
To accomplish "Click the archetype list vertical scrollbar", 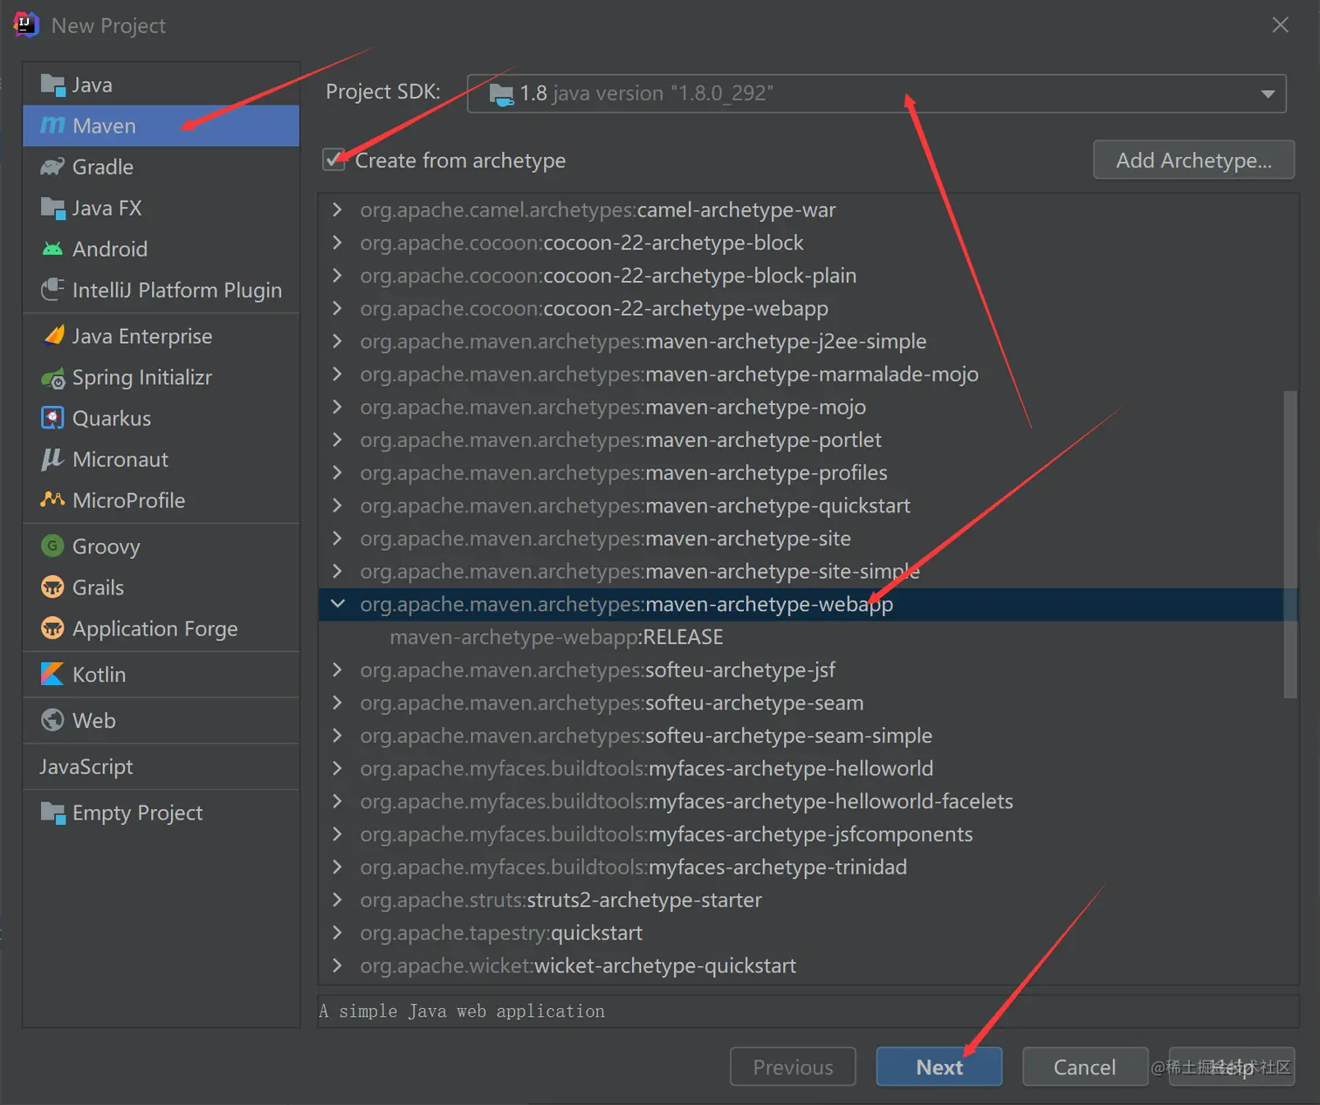I will click(1290, 545).
